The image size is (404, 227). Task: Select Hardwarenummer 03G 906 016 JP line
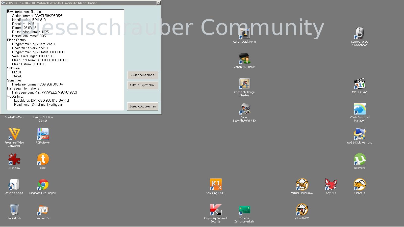pyautogui.click(x=38, y=84)
